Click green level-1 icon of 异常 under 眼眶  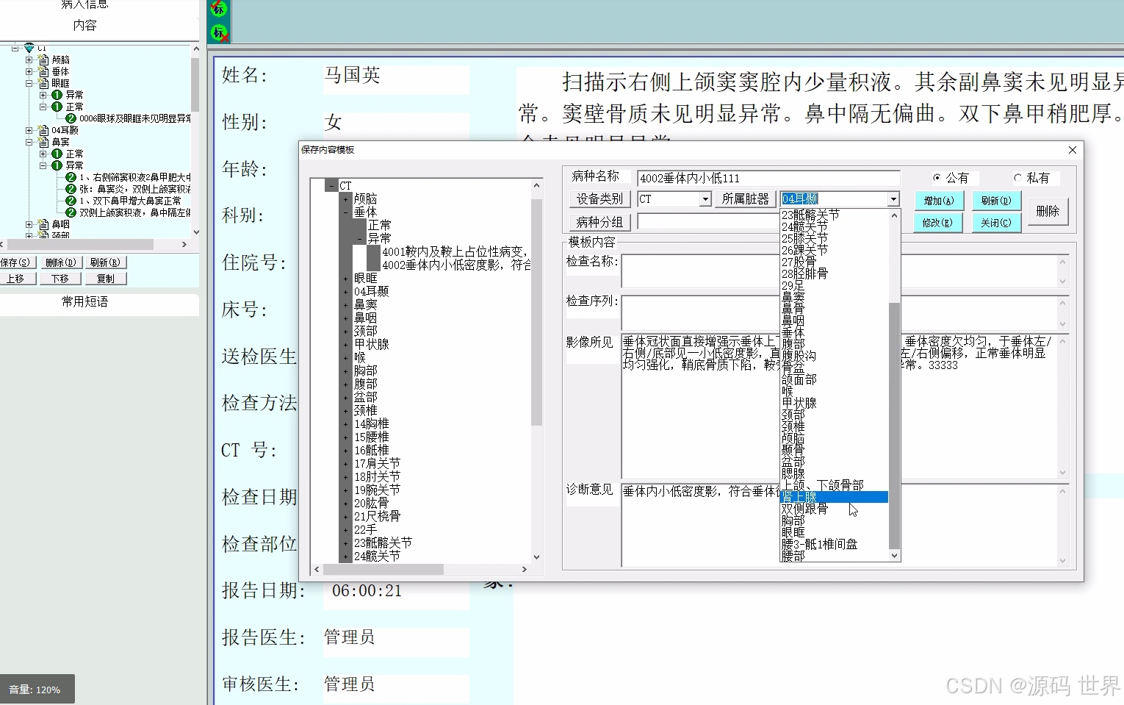click(57, 95)
